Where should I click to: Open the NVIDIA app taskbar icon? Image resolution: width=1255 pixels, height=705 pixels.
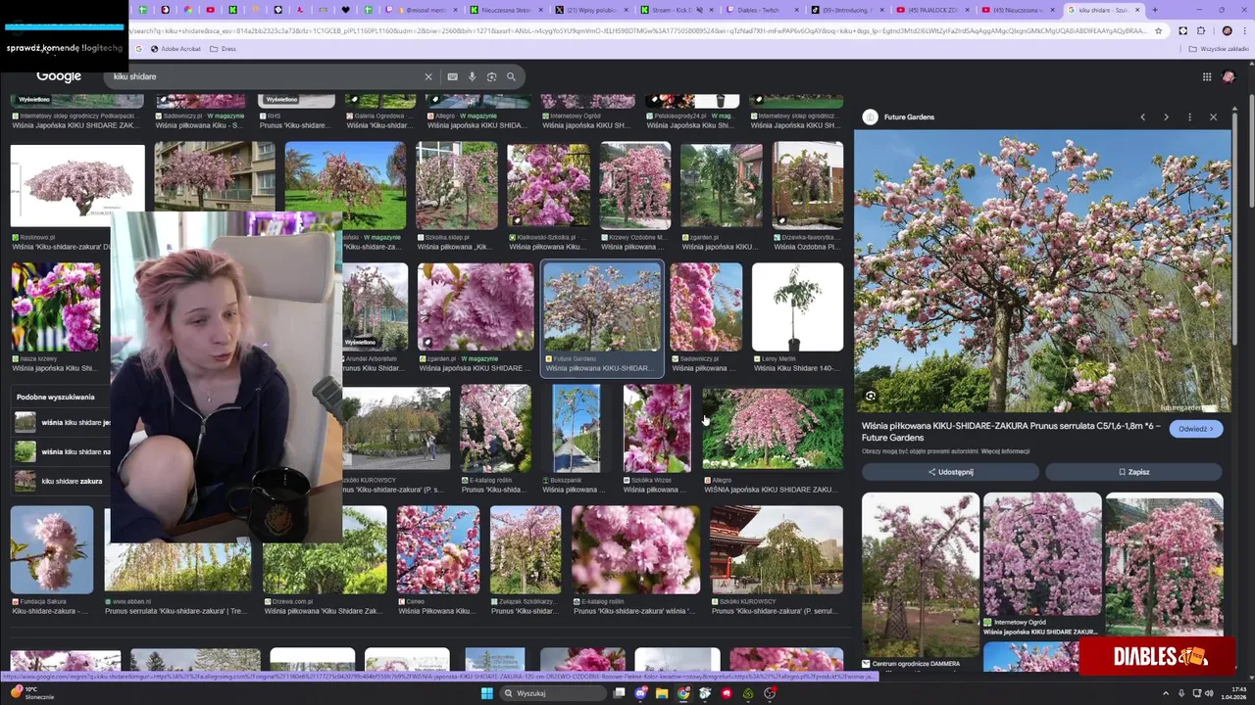pyautogui.click(x=748, y=693)
